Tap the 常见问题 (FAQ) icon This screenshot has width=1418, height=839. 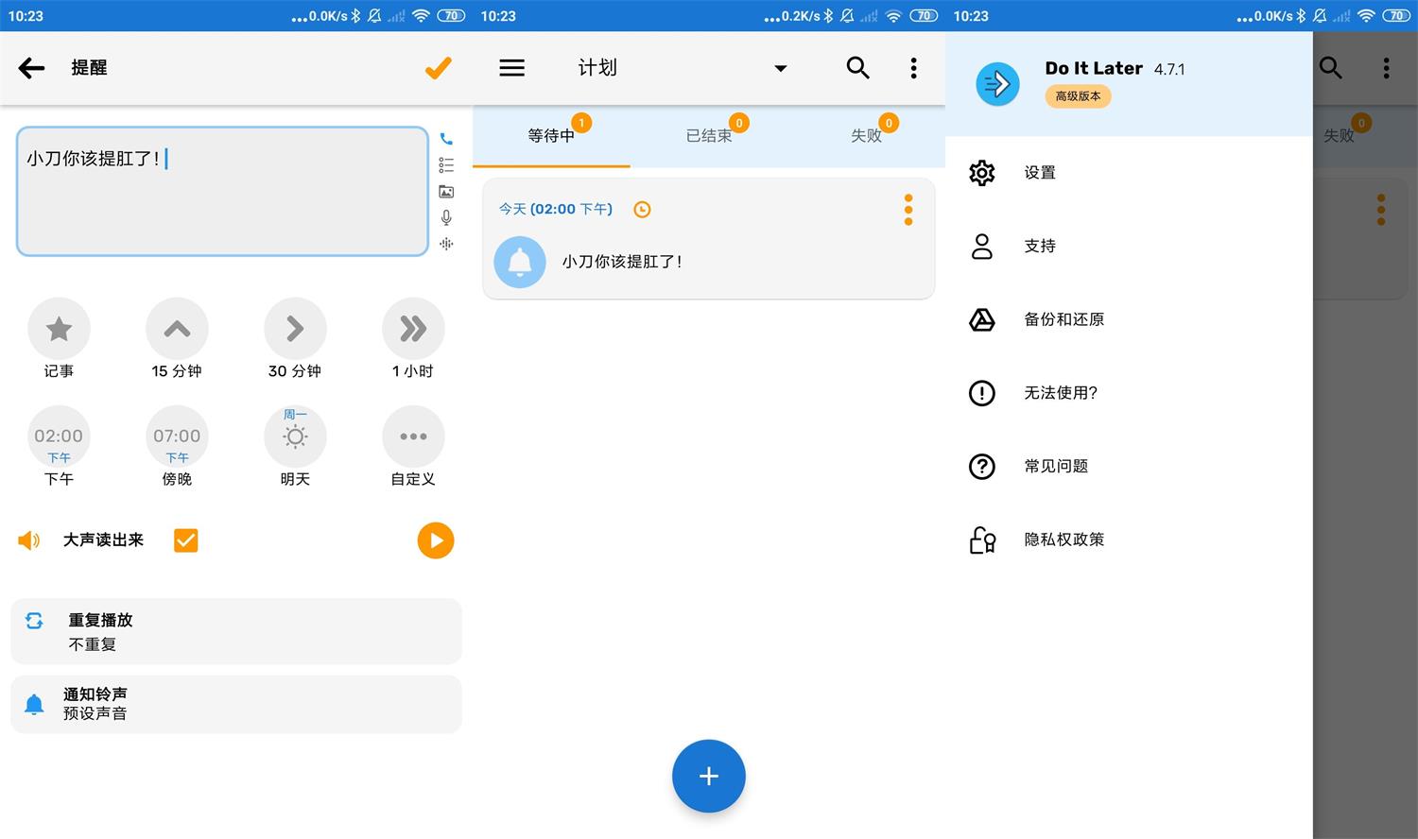pyautogui.click(x=982, y=466)
